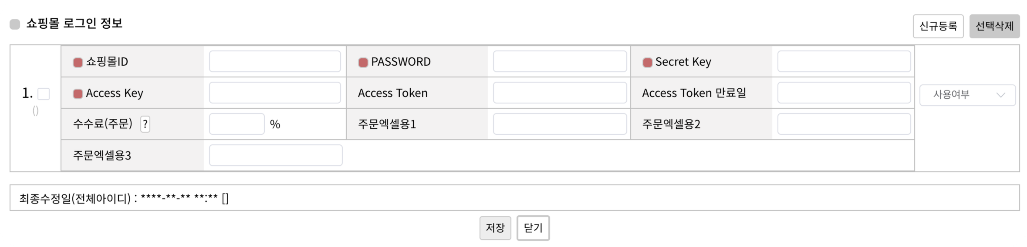Check the row 1 selection checkbox

click(44, 94)
